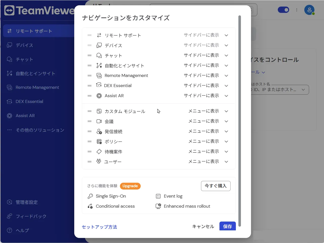324x243 pixels.
Task: Click the orange Upgrade badge
Action: click(130, 186)
